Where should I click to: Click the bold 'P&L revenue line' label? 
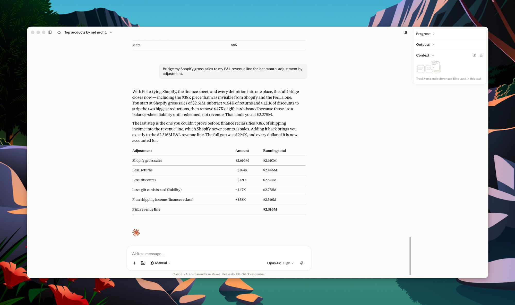pyautogui.click(x=146, y=209)
